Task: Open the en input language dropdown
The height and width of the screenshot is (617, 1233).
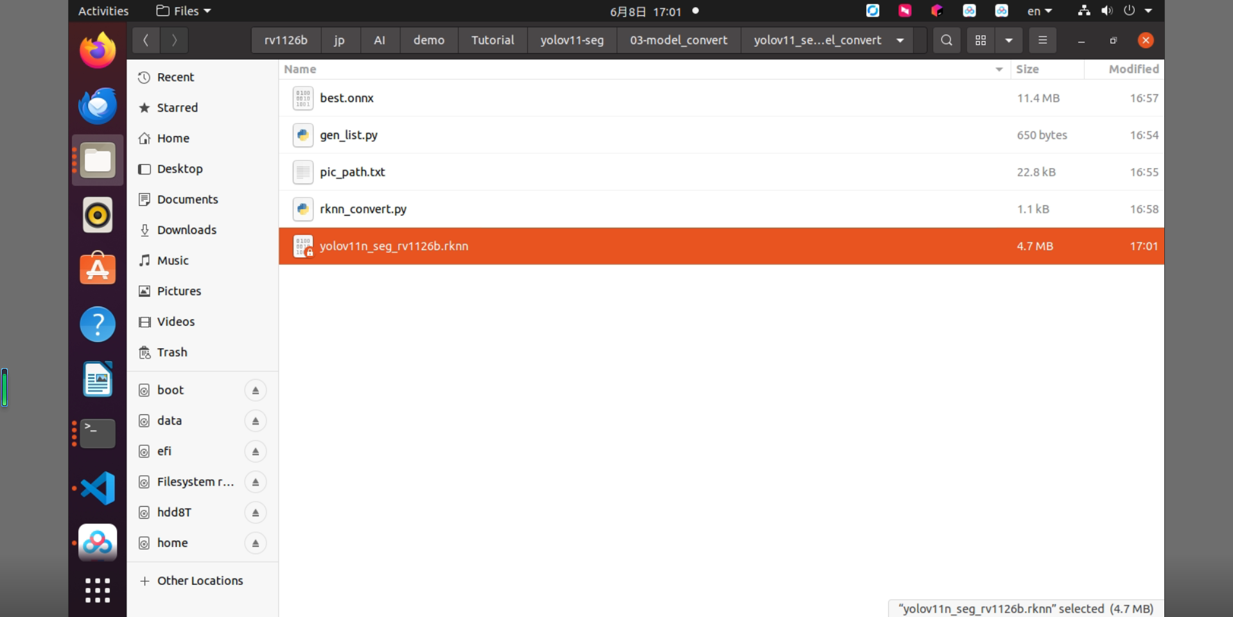Action: [1040, 11]
